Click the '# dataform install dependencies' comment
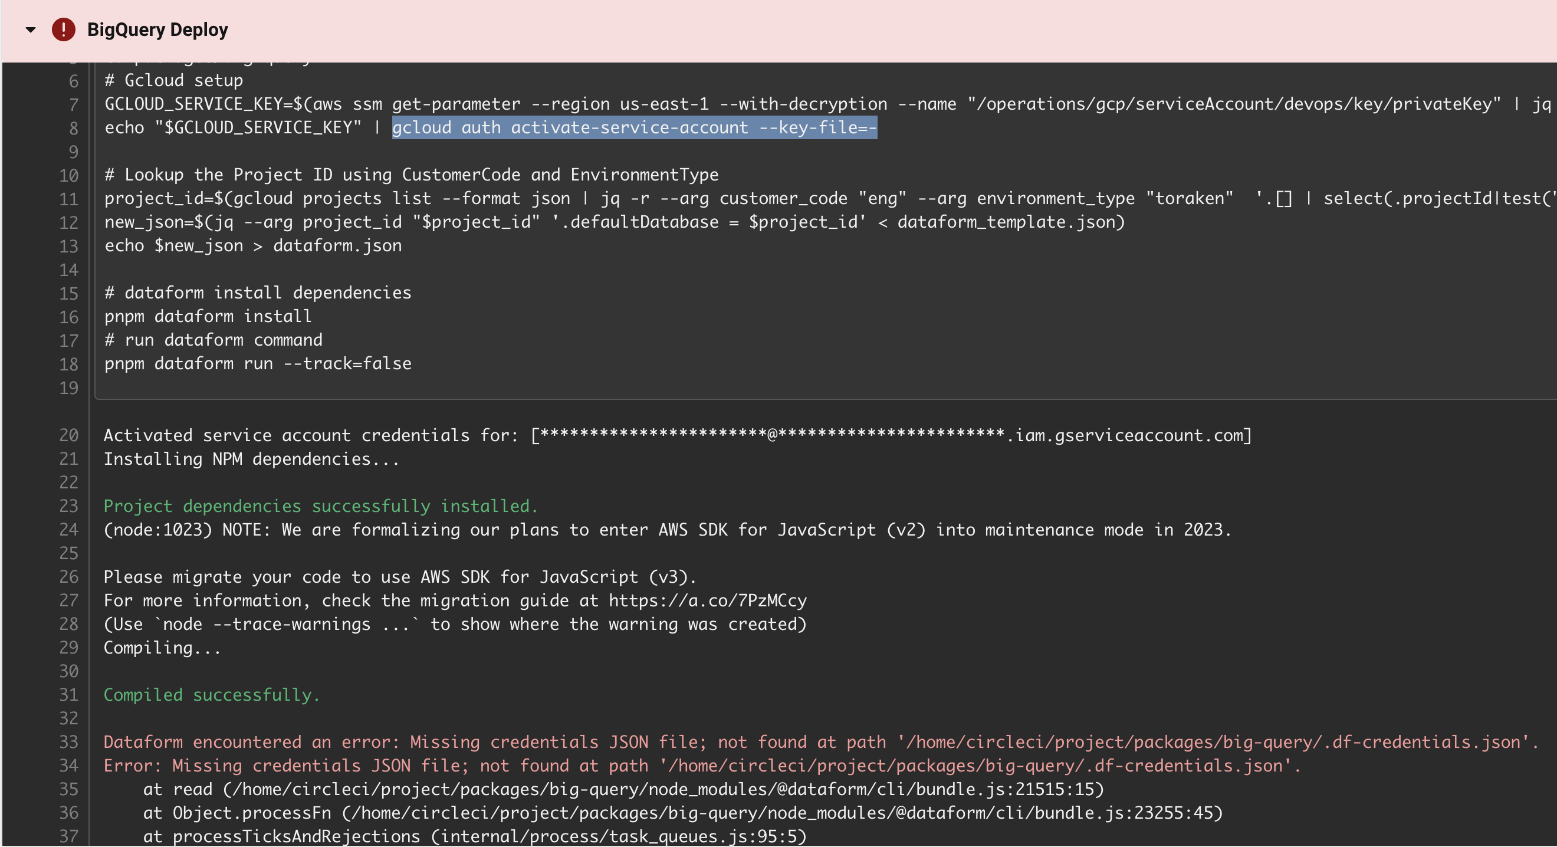The width and height of the screenshot is (1557, 847). click(258, 293)
